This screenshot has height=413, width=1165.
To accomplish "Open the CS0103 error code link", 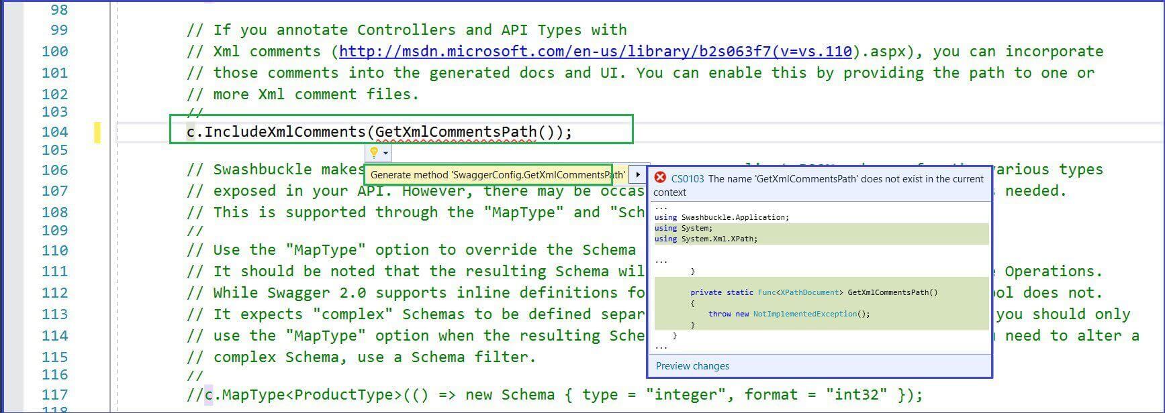I will point(687,179).
